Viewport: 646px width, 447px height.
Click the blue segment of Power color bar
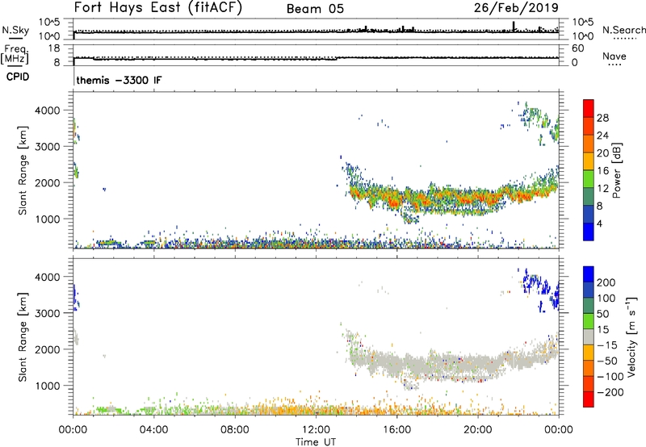(589, 232)
